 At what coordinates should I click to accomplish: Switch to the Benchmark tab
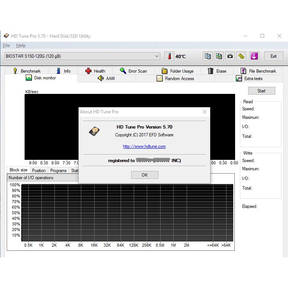(26, 71)
